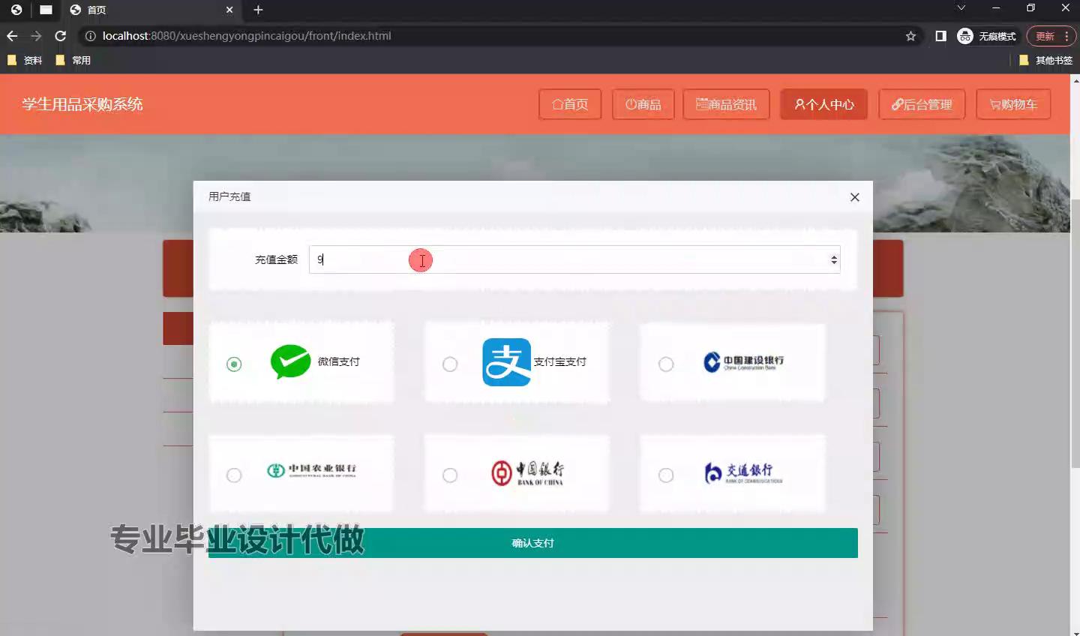Select the 微信支付 radio button
The width and height of the screenshot is (1080, 636).
(x=234, y=364)
